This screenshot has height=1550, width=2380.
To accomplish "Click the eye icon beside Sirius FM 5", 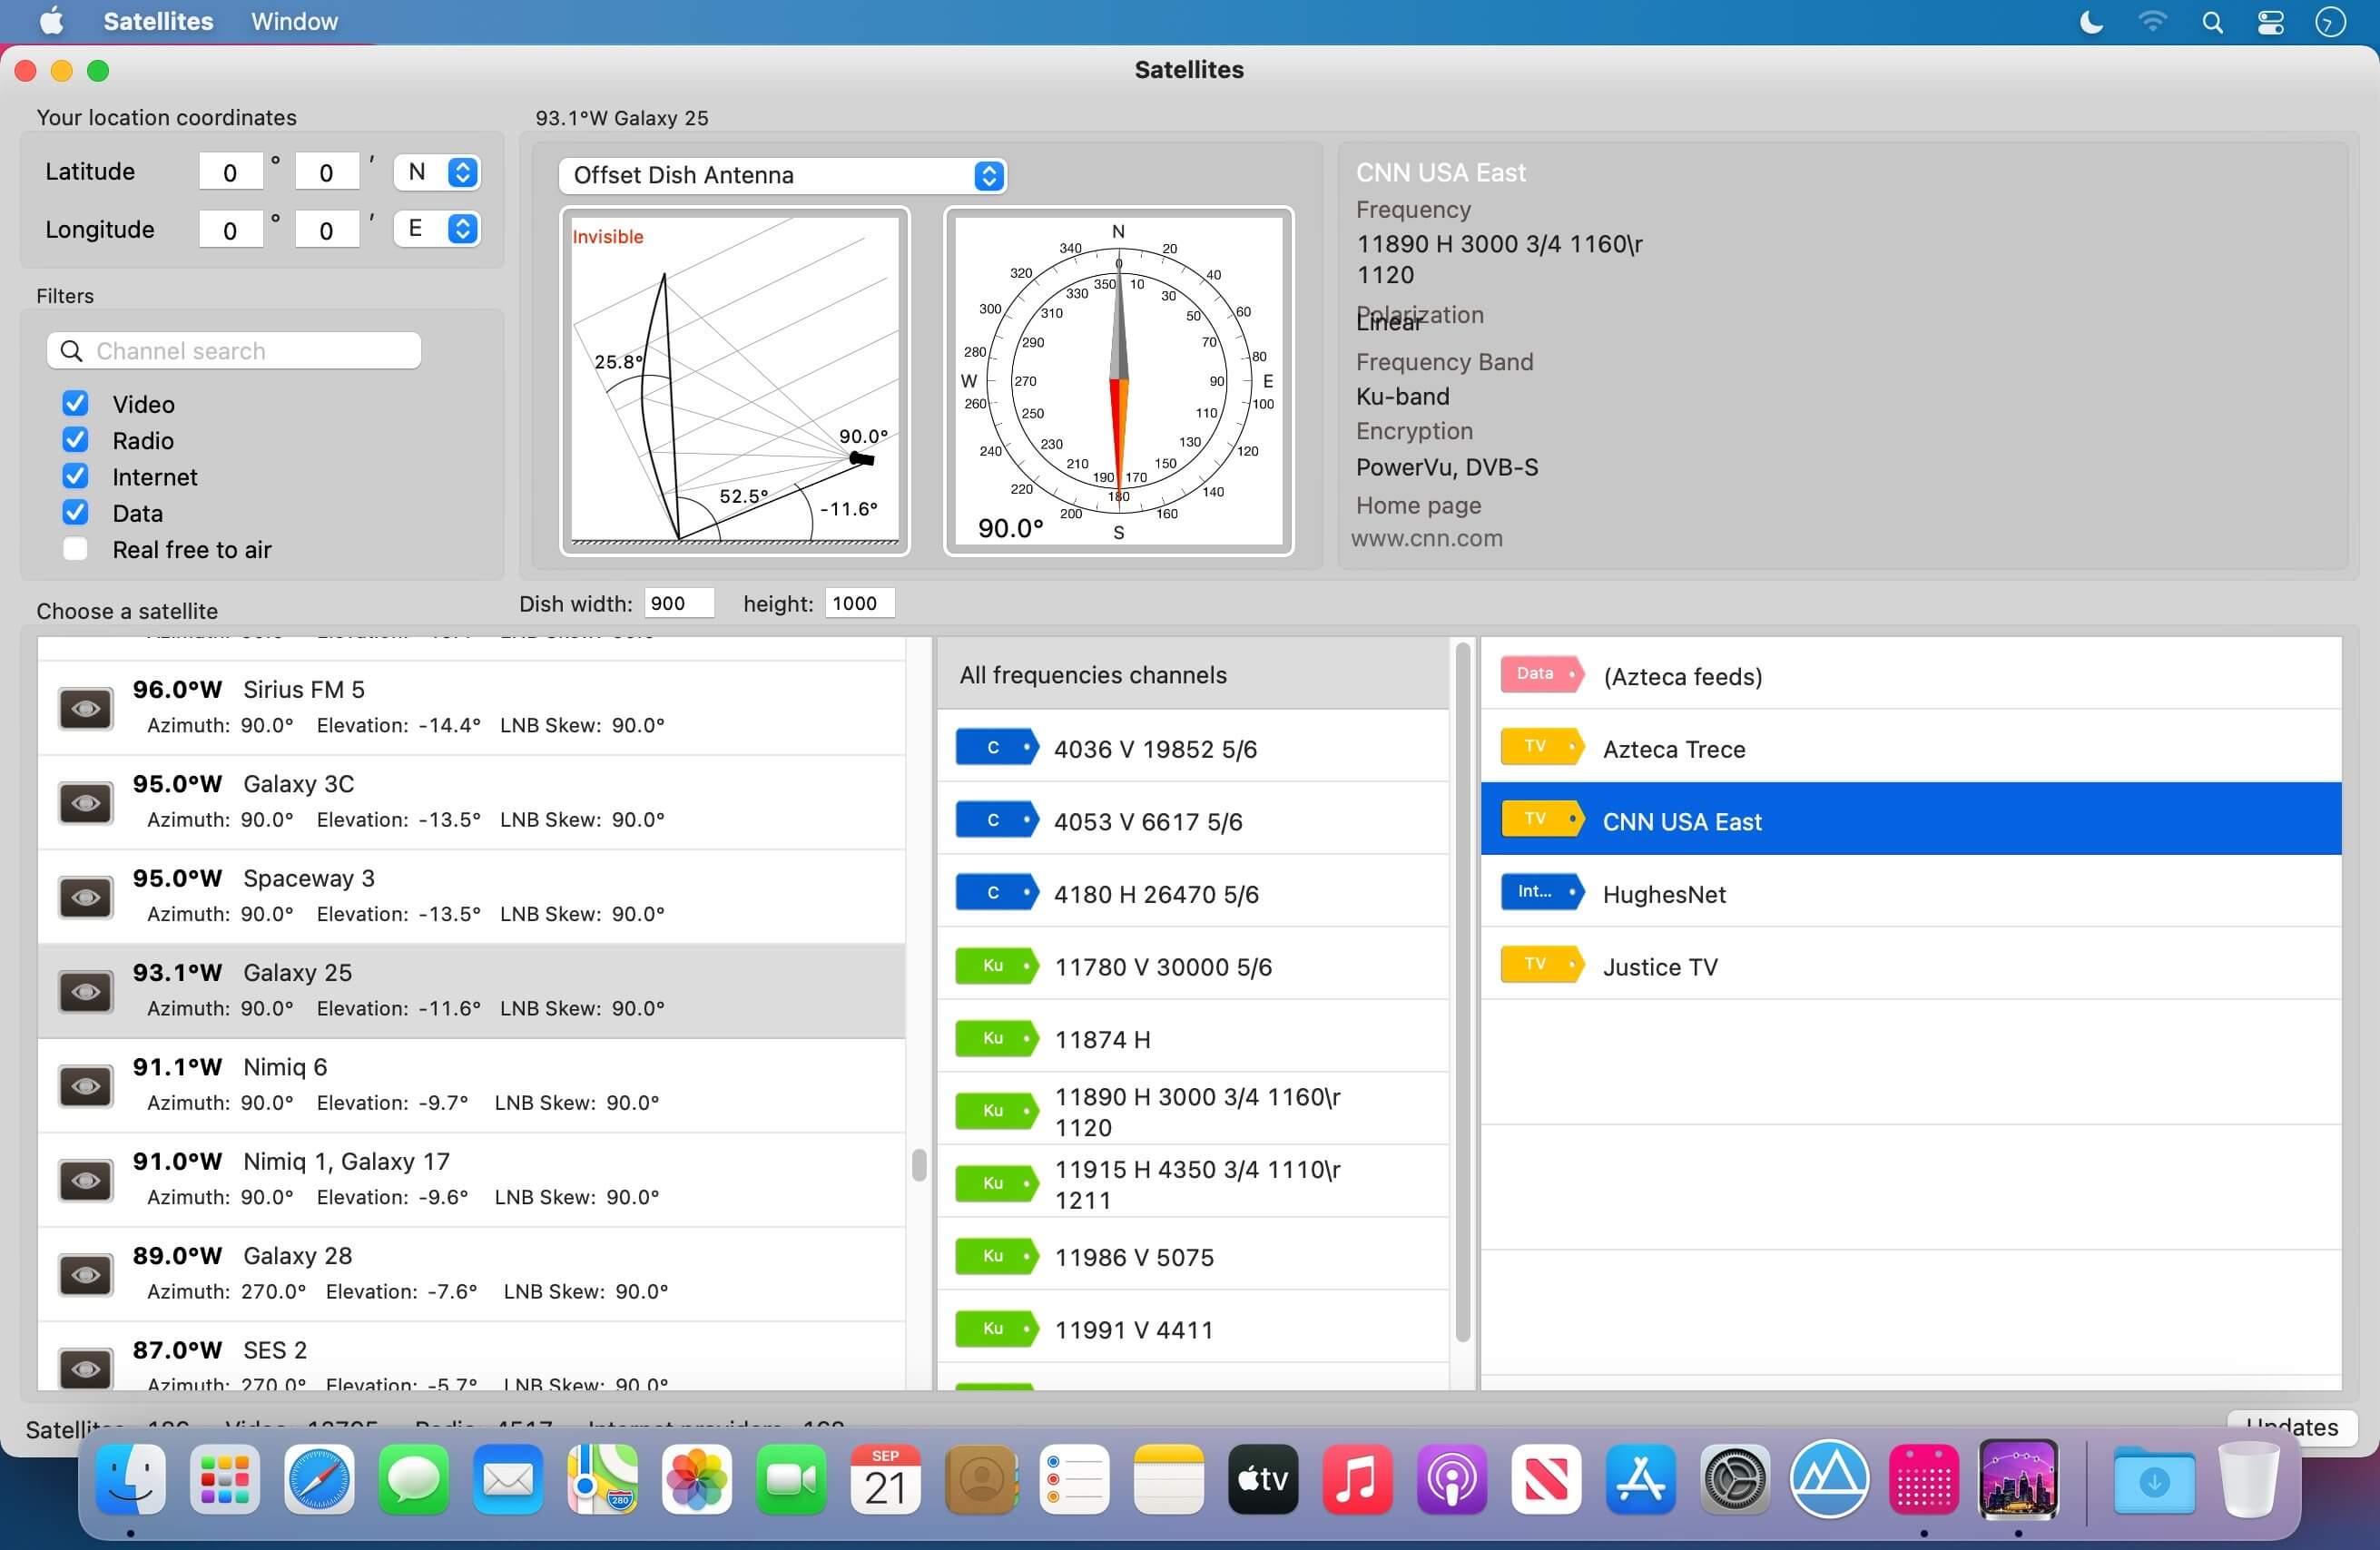I will coord(86,708).
